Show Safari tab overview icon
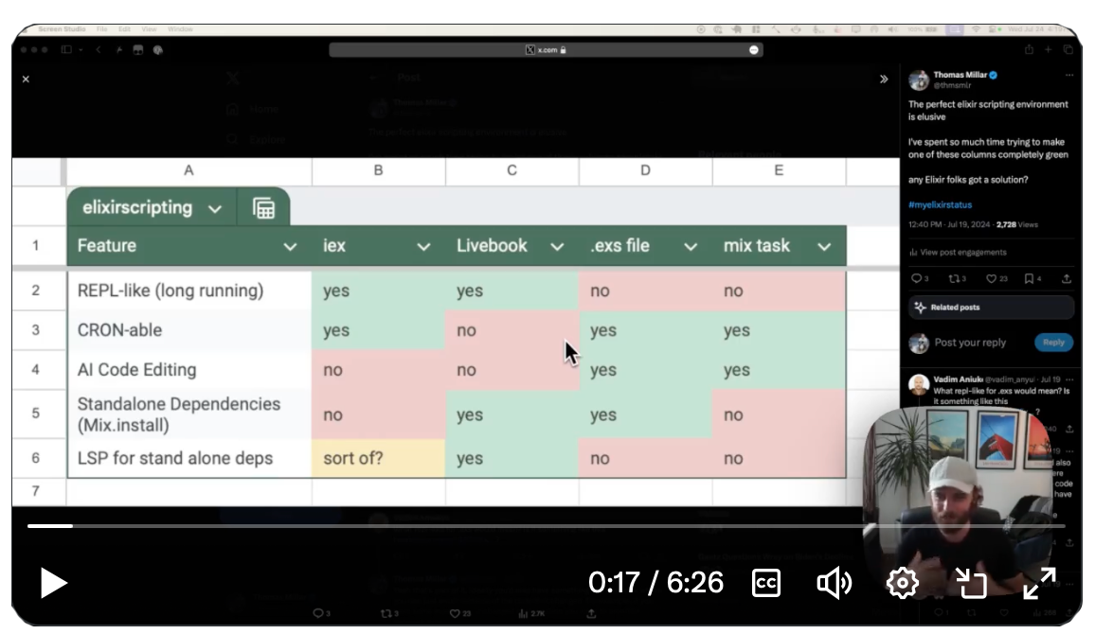The width and height of the screenshot is (1095, 634). [1068, 49]
